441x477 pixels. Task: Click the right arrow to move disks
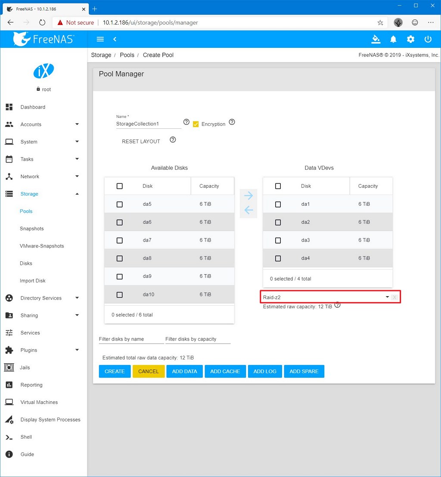tap(248, 196)
